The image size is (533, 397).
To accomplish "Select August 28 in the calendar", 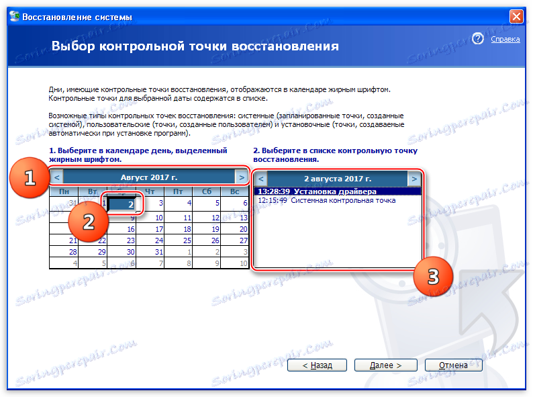I will pos(64,252).
